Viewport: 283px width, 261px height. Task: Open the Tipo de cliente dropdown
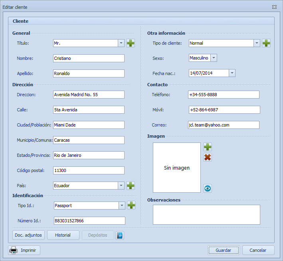[x=257, y=43]
